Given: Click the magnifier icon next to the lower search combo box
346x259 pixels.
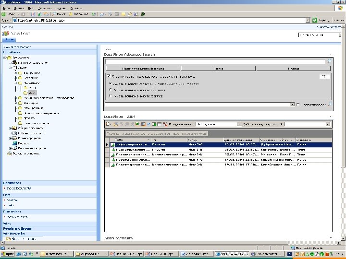Looking at the screenshot, I should tap(329, 104).
